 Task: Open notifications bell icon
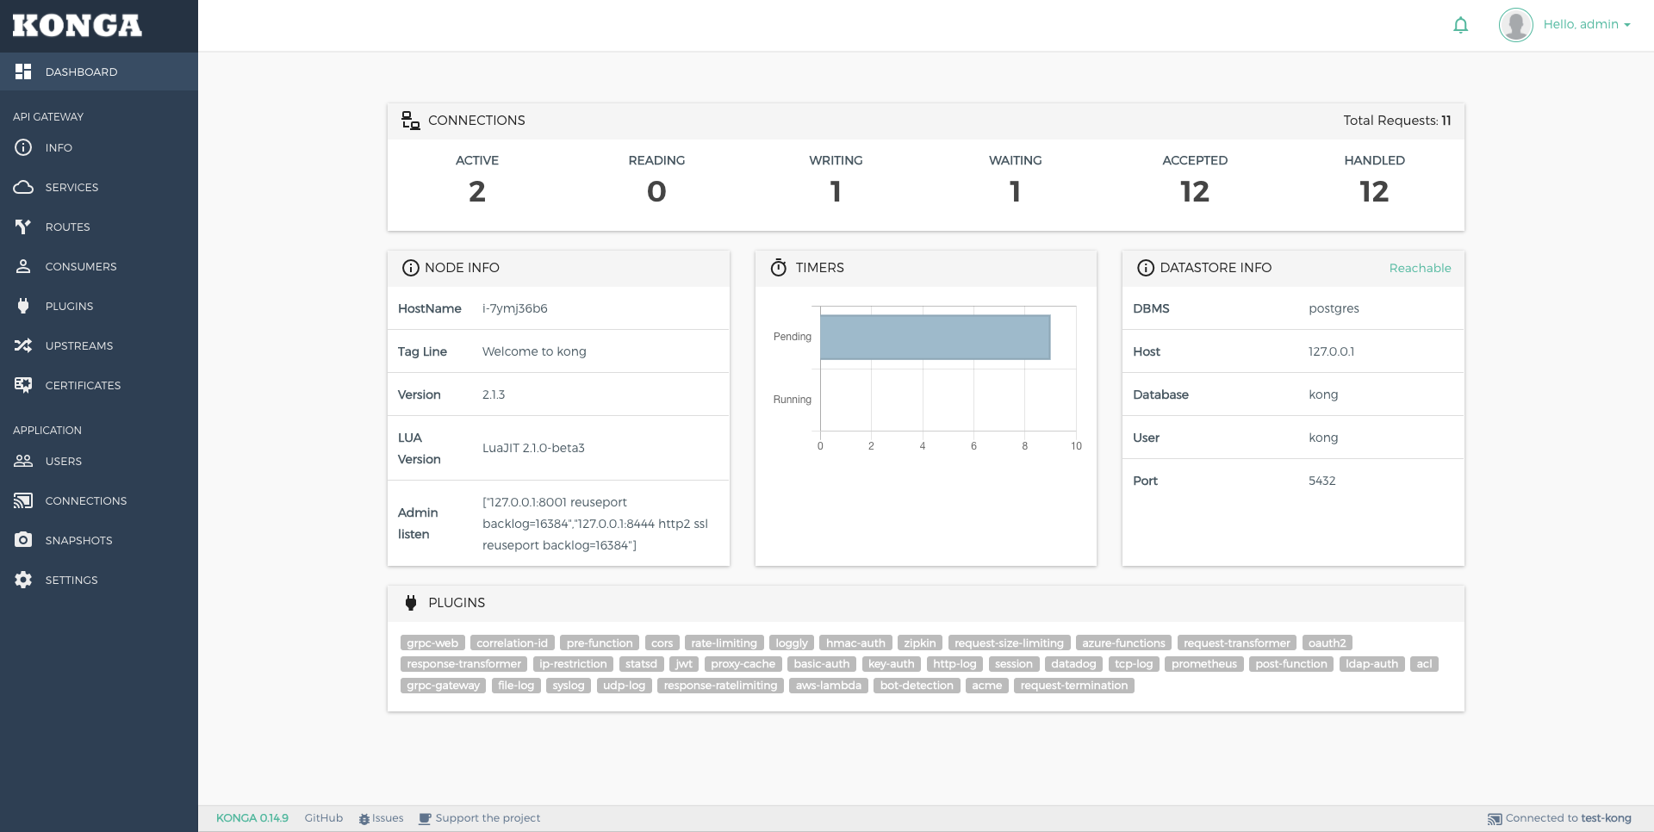click(1460, 25)
